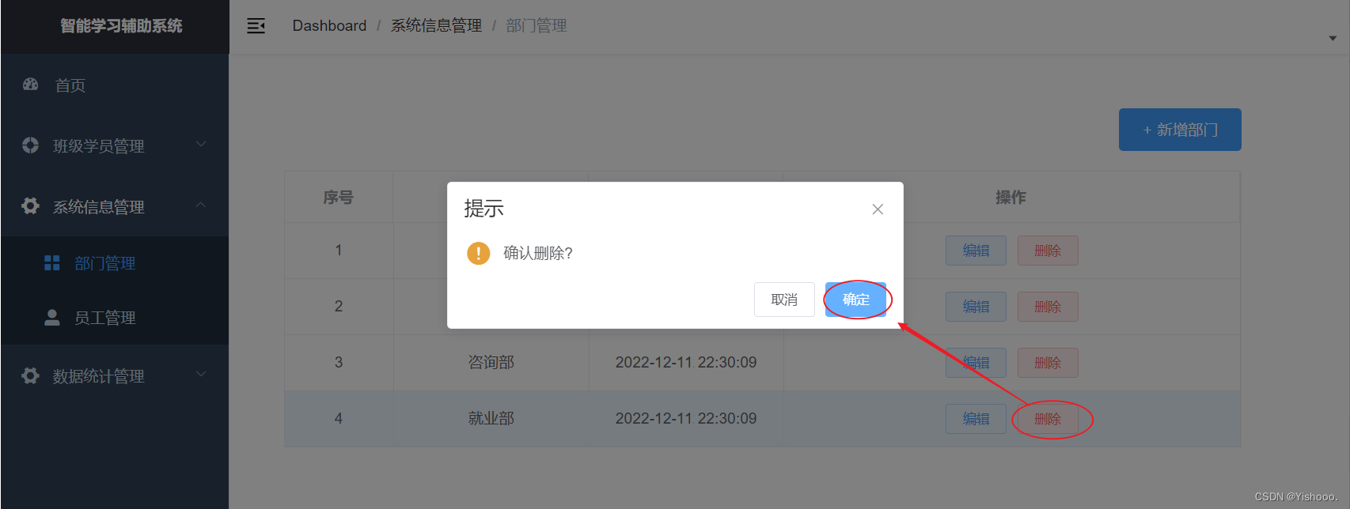The height and width of the screenshot is (509, 1350).
Task: Click the grid icon beside 部门管理
Action: [x=52, y=263]
